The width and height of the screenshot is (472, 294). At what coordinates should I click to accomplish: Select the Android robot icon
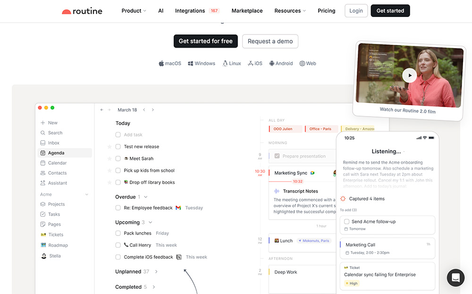coord(271,64)
